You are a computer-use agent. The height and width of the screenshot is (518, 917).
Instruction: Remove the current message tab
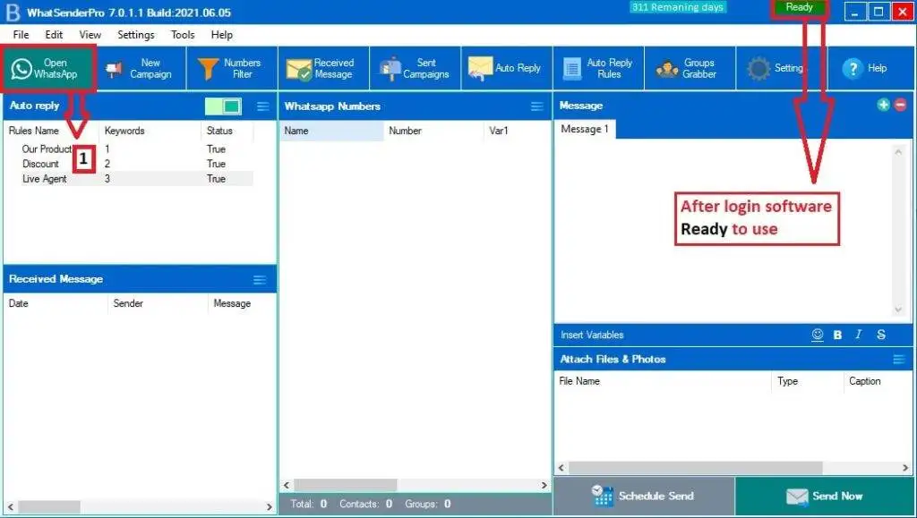[901, 105]
